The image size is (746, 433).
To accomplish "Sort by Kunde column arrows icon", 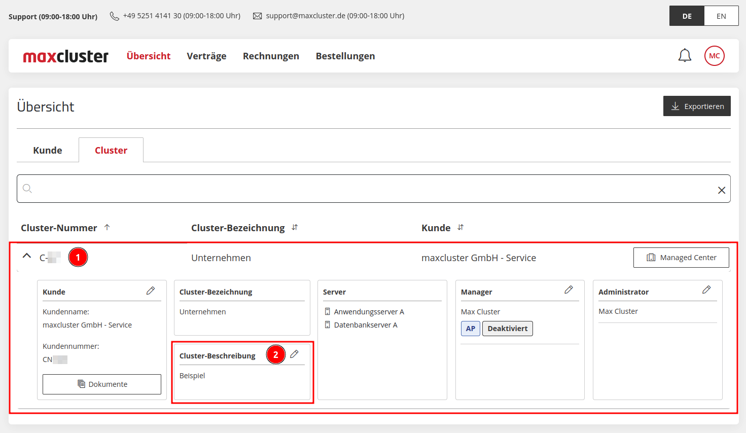I will pyautogui.click(x=460, y=227).
